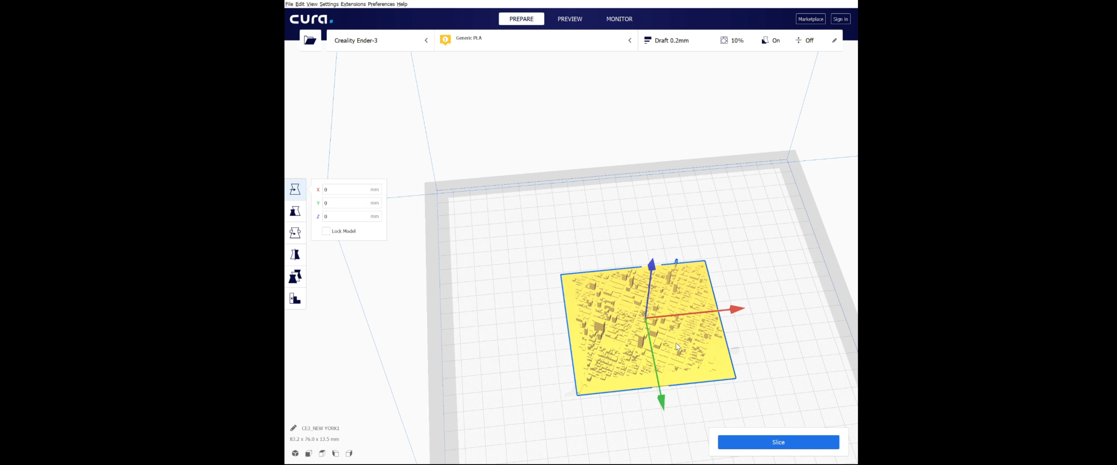Click the blue Slice button

pyautogui.click(x=778, y=442)
